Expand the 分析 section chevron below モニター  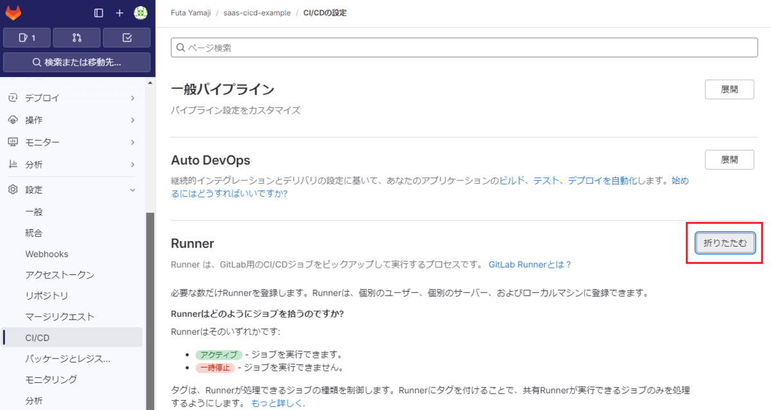click(132, 164)
